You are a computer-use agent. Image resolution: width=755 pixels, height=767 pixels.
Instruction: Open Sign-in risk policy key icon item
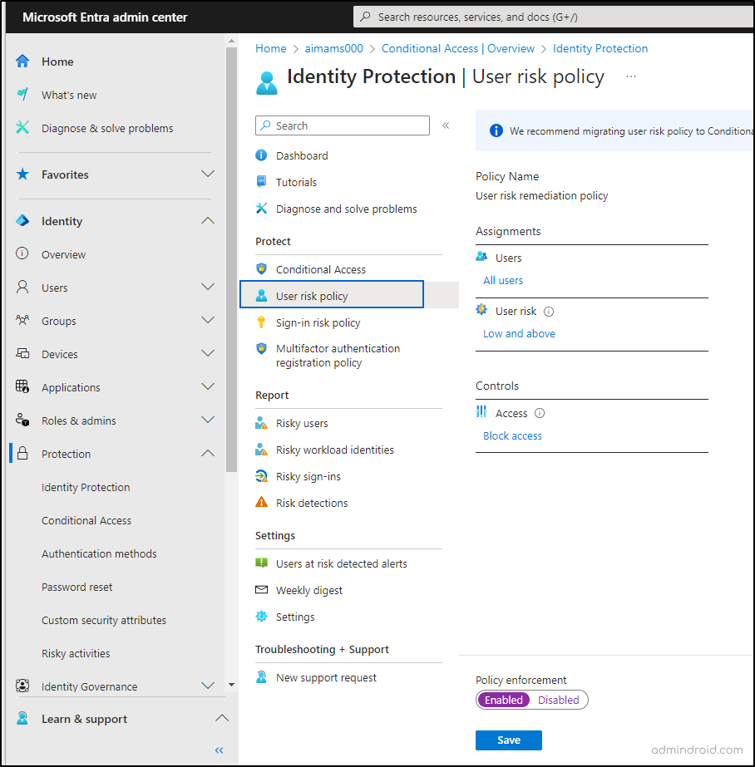click(x=262, y=322)
